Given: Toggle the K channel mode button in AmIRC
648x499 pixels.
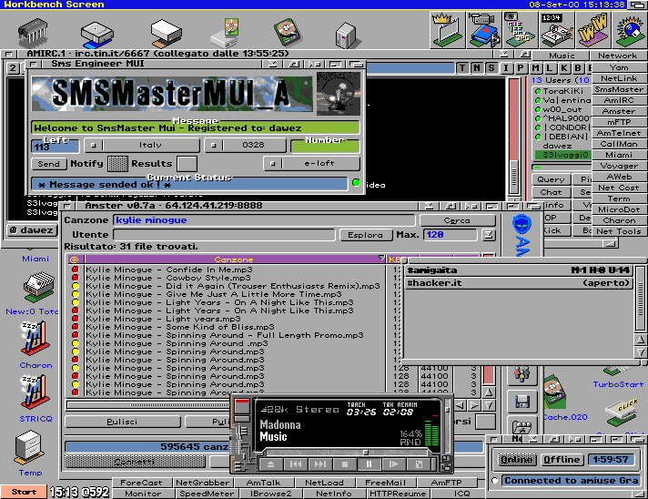Looking at the screenshot, I should 563,68.
